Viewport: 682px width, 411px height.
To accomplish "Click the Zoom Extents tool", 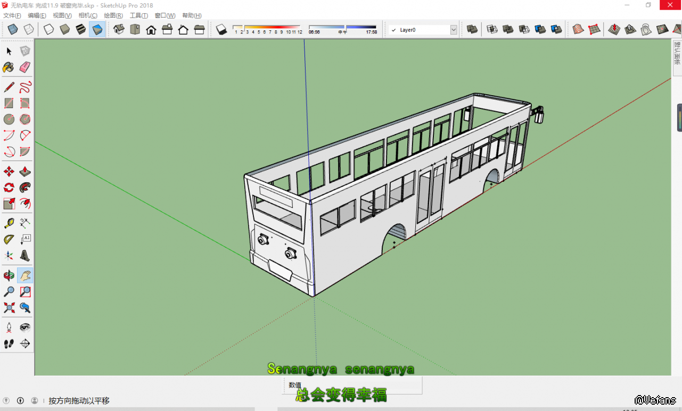I will [9, 307].
